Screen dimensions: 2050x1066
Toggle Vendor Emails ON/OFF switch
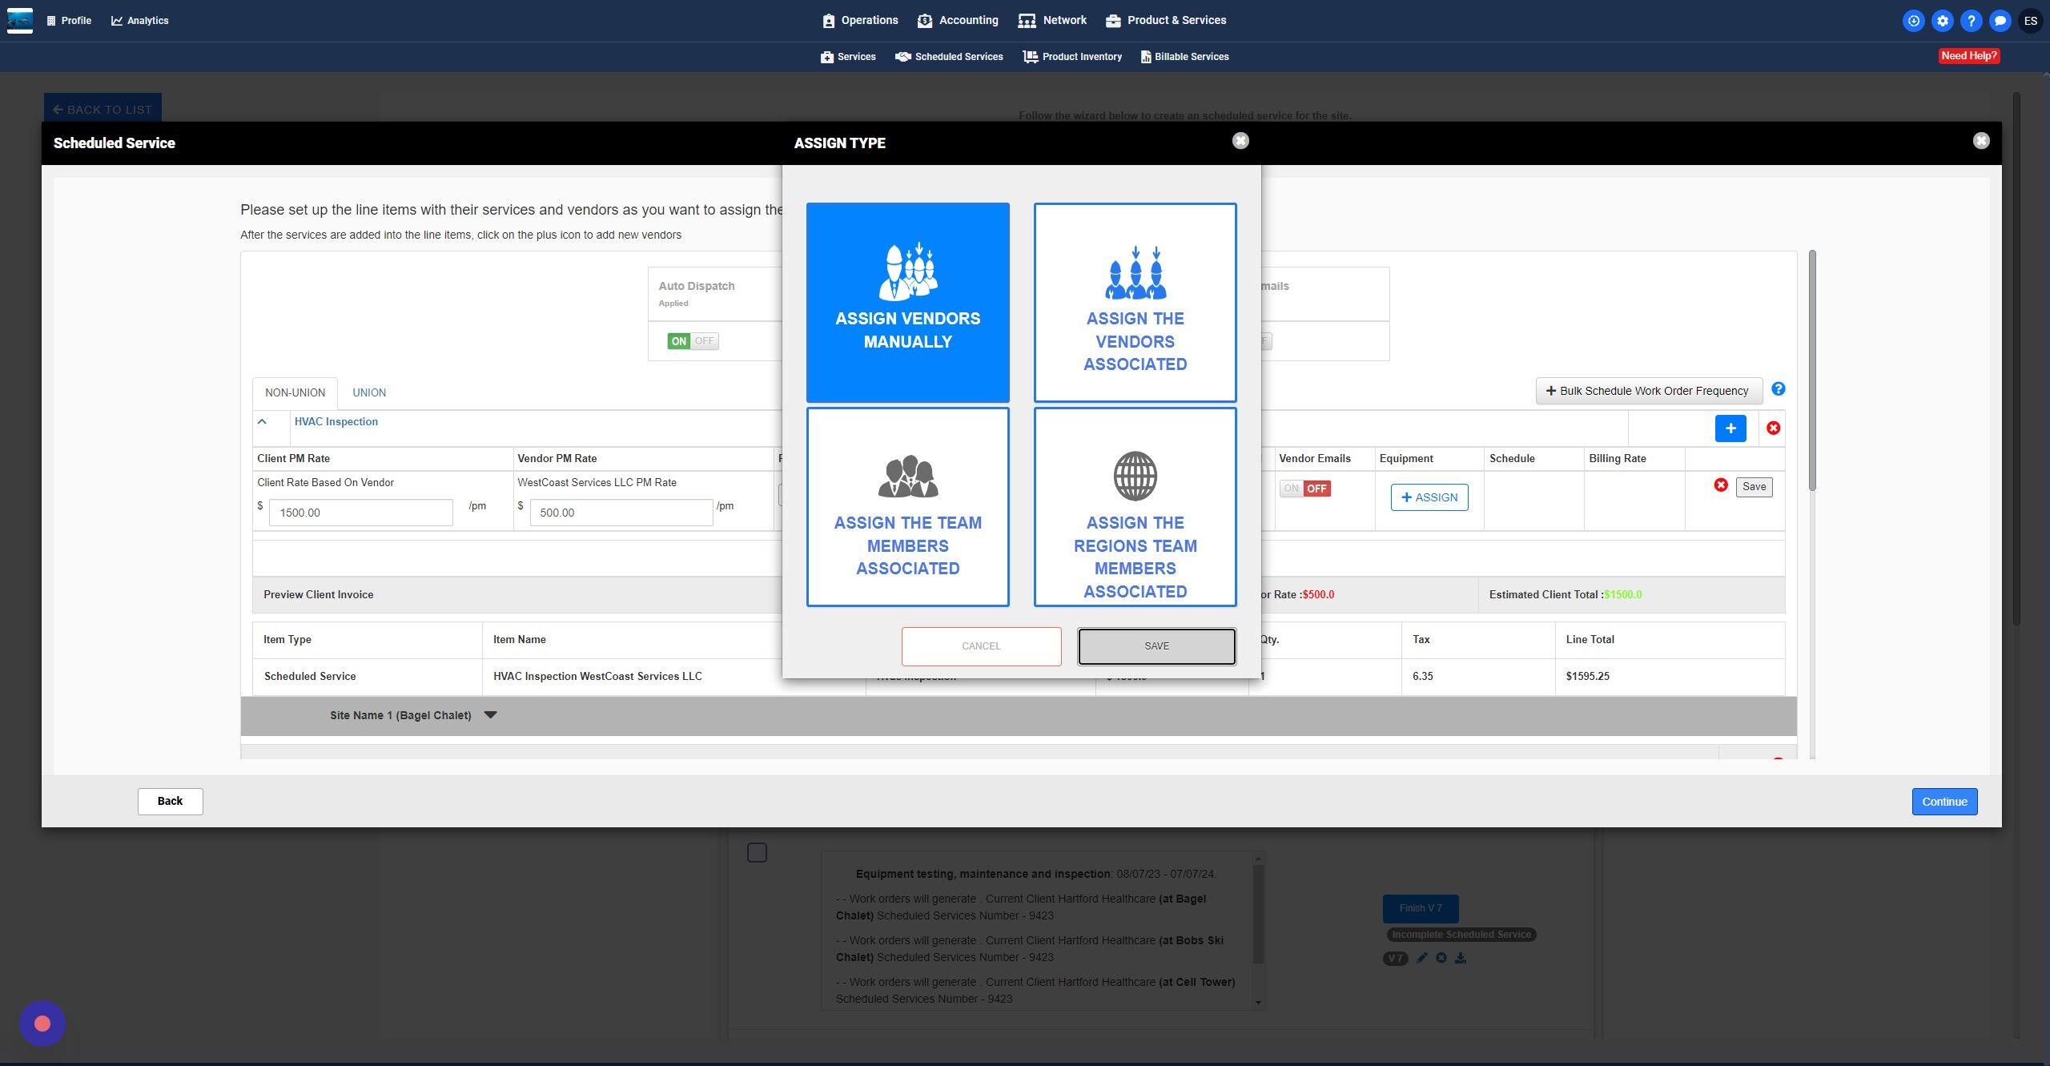(x=1304, y=489)
